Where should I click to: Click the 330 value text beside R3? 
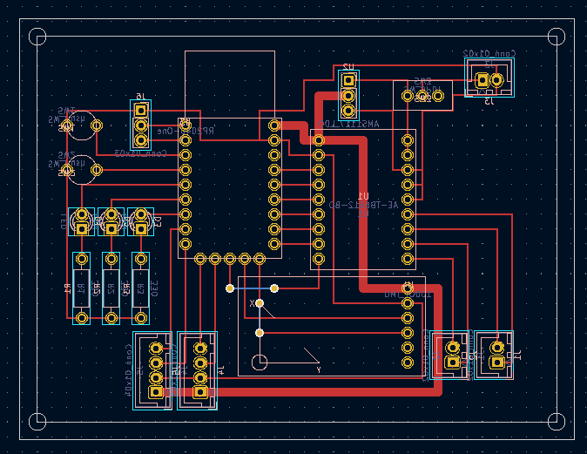click(154, 288)
